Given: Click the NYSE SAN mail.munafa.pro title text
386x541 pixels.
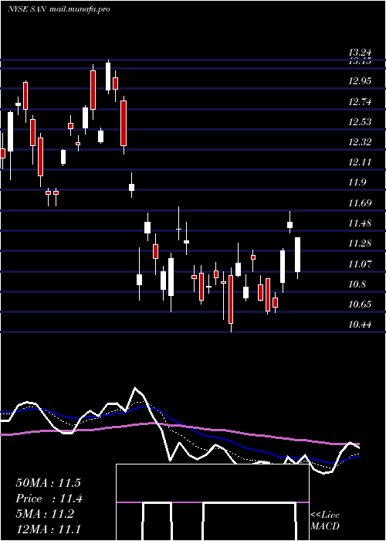Looking at the screenshot, I should [x=59, y=9].
